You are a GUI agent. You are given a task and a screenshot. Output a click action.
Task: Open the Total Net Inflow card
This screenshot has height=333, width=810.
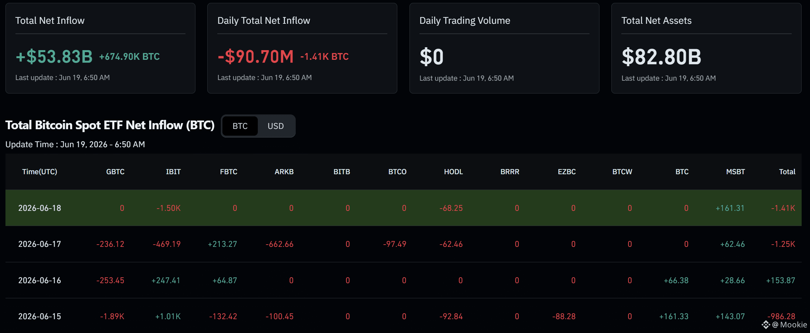tap(100, 48)
